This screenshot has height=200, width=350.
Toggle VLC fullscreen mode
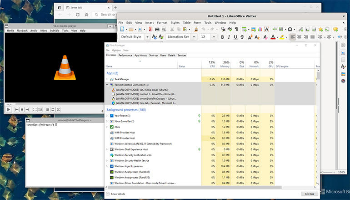point(35,109)
